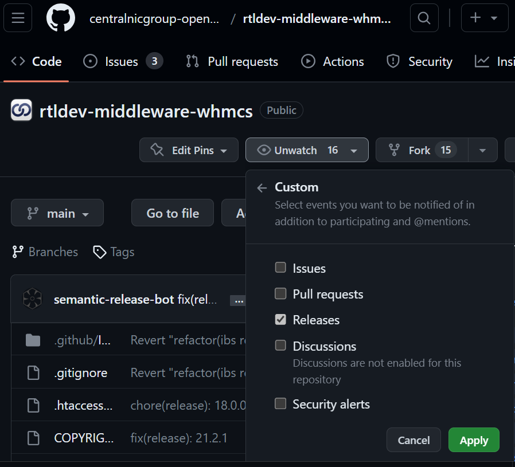
Task: Open chore(release): 18.0.0 commit link
Action: (x=188, y=406)
